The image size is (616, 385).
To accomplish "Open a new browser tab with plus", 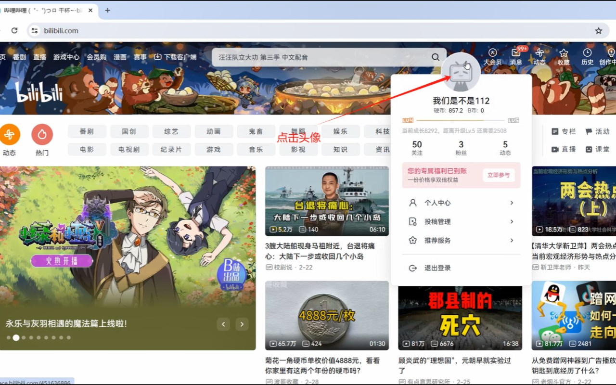I will click(x=107, y=10).
